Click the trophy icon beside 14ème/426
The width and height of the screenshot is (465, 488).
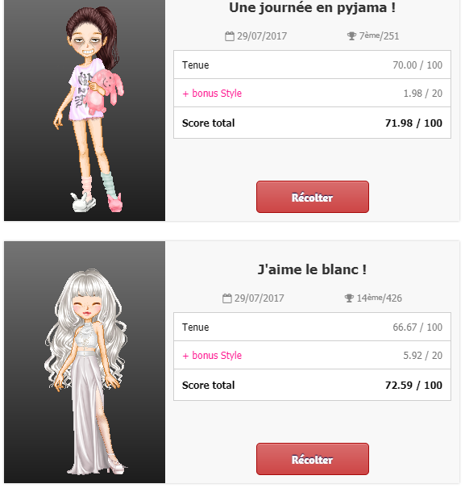coord(349,298)
